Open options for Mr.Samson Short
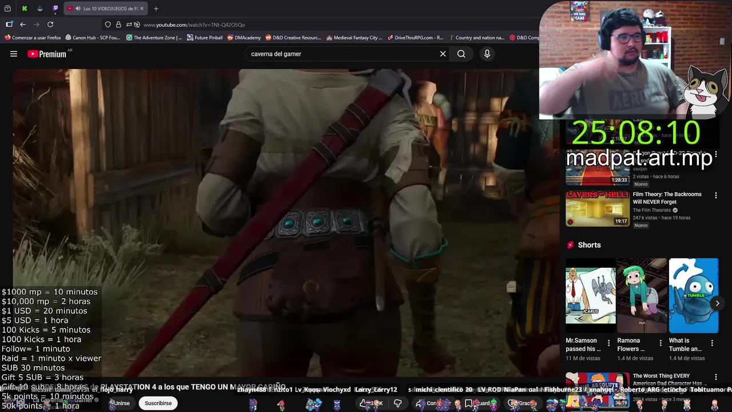Screen dimensions: 732x412 click(x=608, y=343)
